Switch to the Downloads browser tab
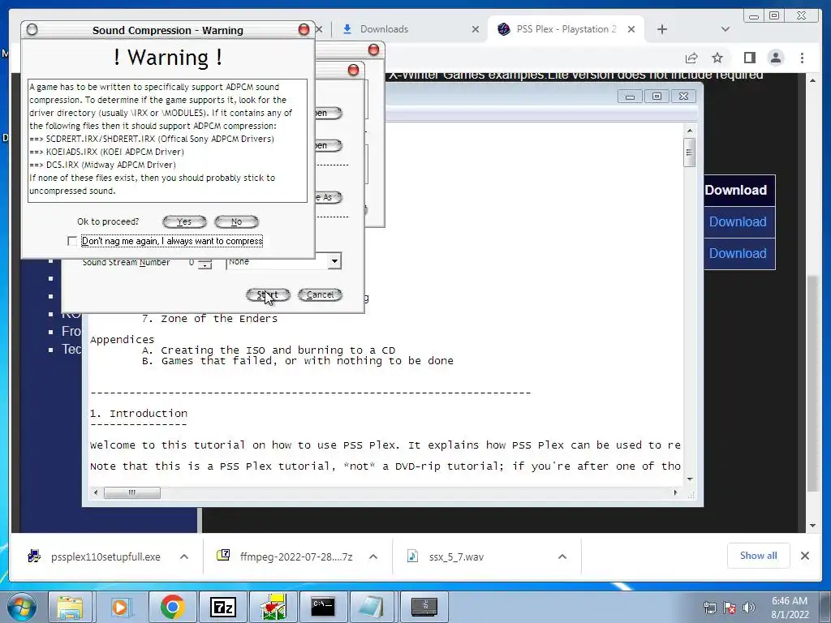The height and width of the screenshot is (623, 831). pyautogui.click(x=384, y=29)
